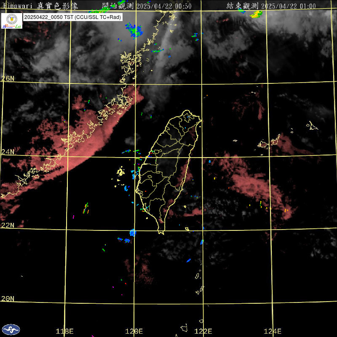337x337 pixels.
Task: Click the observation start time 2025/04/22 00:50
Action: [x=164, y=6]
